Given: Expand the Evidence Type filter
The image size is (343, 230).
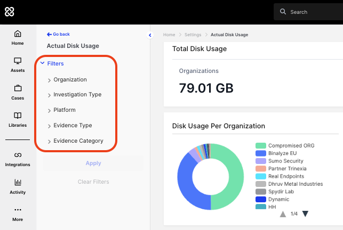Looking at the screenshot, I should coord(73,126).
